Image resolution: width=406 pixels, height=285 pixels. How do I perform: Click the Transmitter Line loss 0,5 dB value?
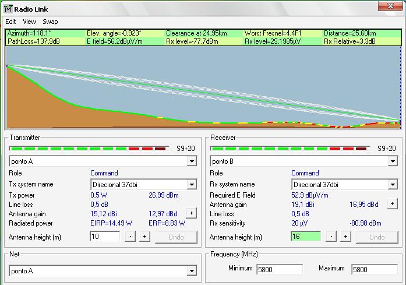click(99, 205)
